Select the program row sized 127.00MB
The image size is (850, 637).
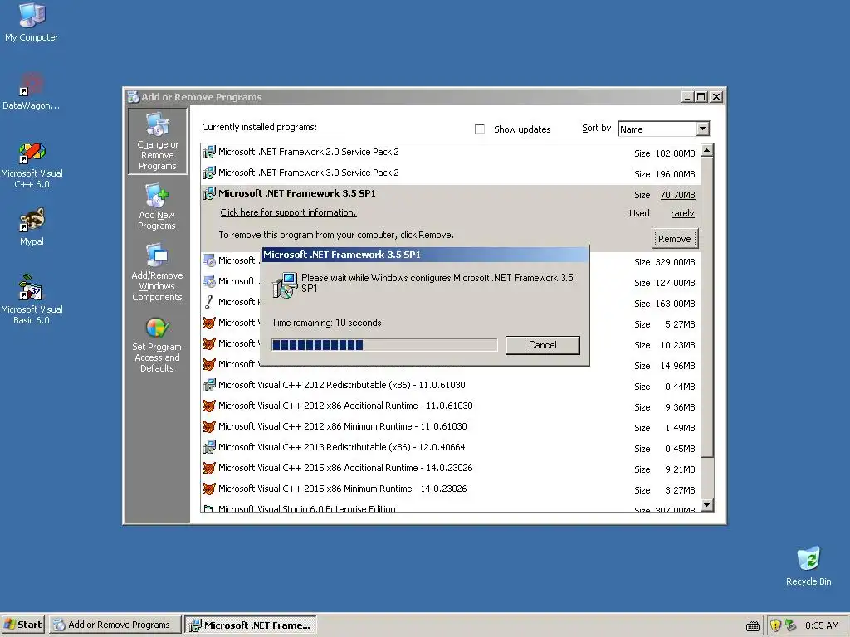[x=450, y=282]
